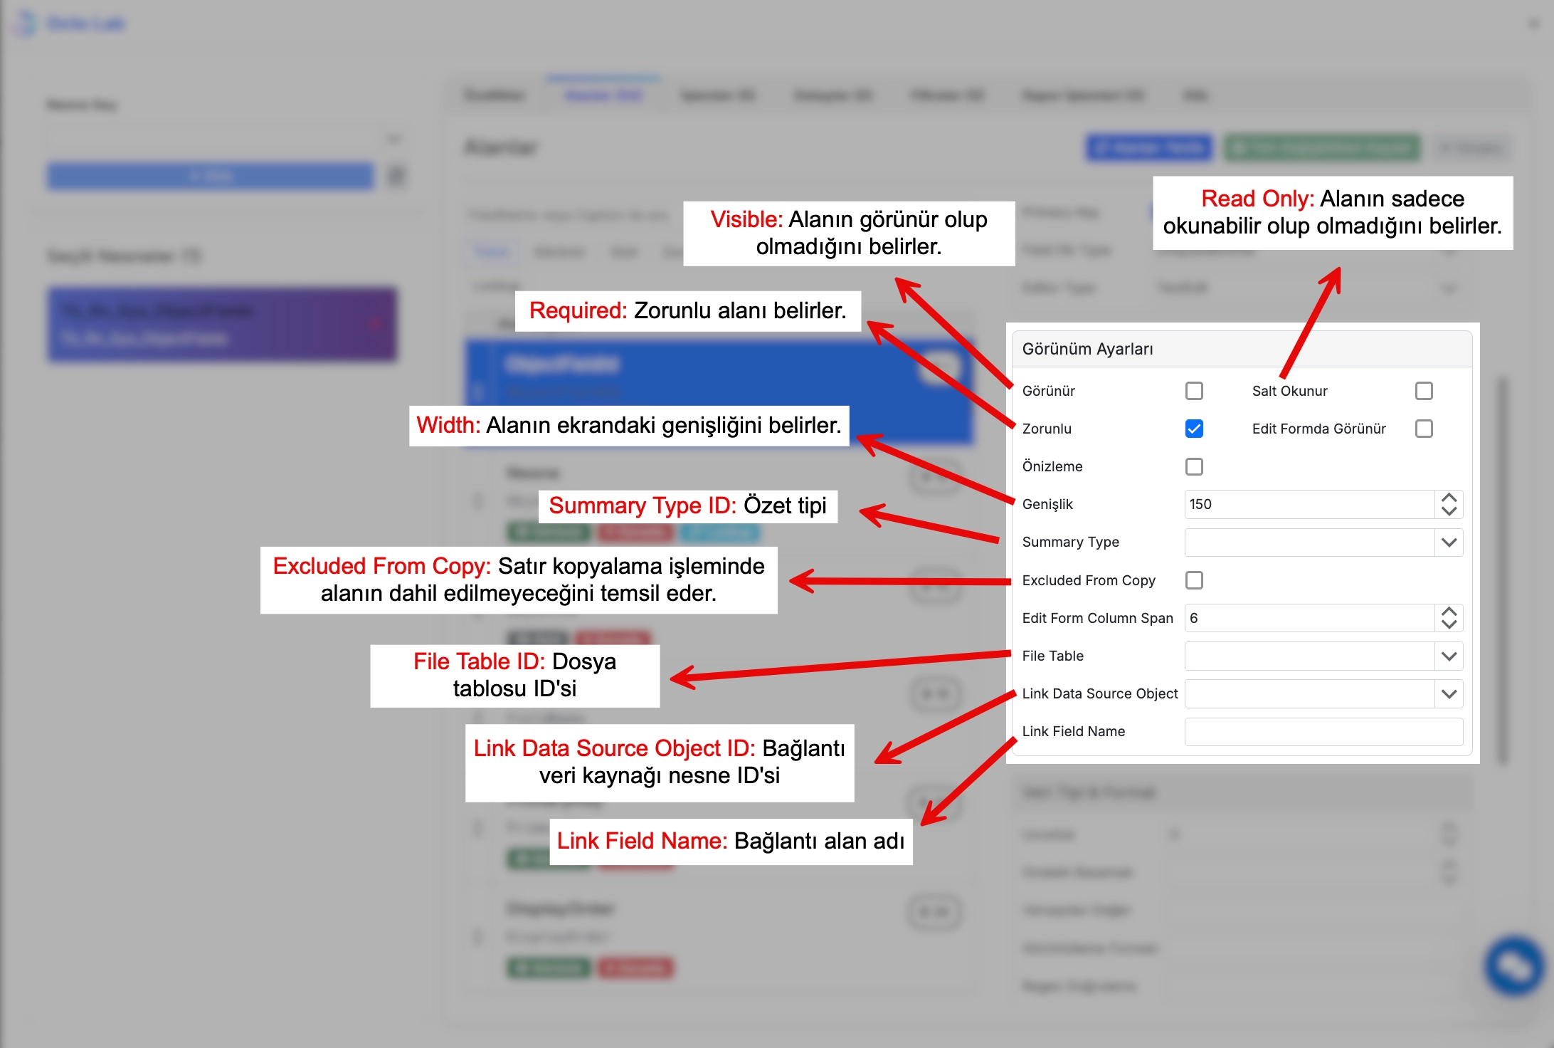
Task: Click the Görünüm Ayarları panel header
Action: [1241, 349]
